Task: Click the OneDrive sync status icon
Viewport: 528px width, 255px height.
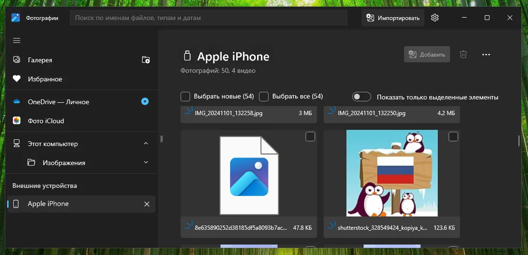Action: (x=145, y=101)
